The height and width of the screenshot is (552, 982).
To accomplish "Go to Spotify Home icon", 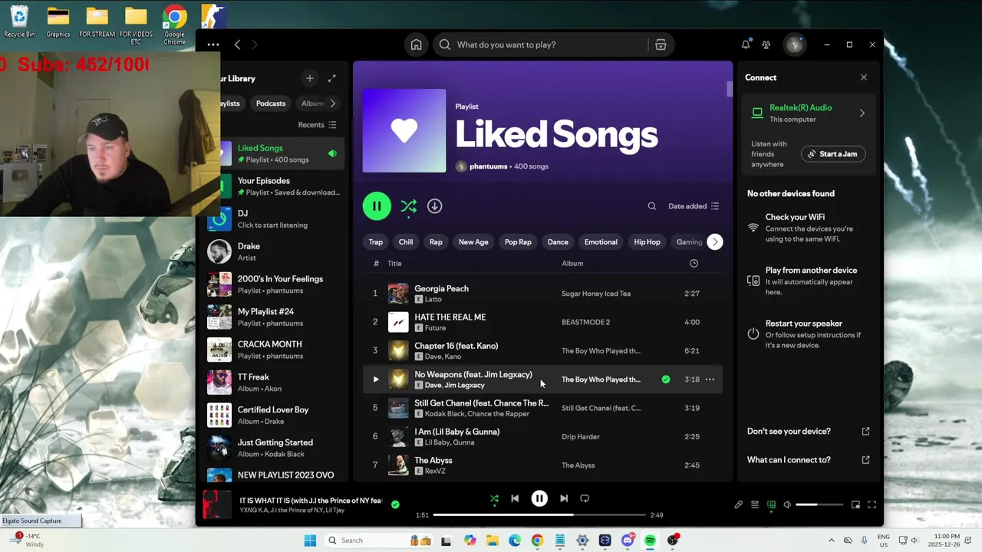I will (416, 44).
